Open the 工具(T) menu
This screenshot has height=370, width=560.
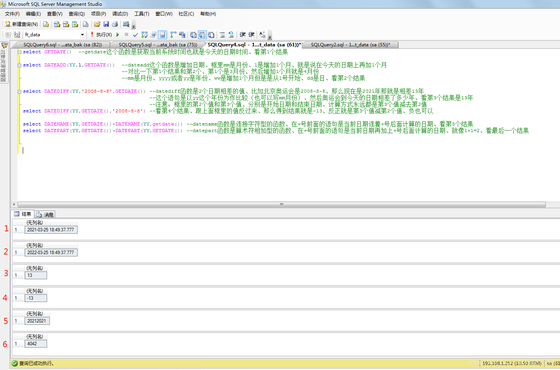(x=142, y=14)
